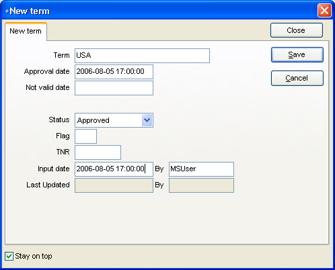Select the Approved status combo box
This screenshot has height=270, width=335.
pyautogui.click(x=114, y=120)
